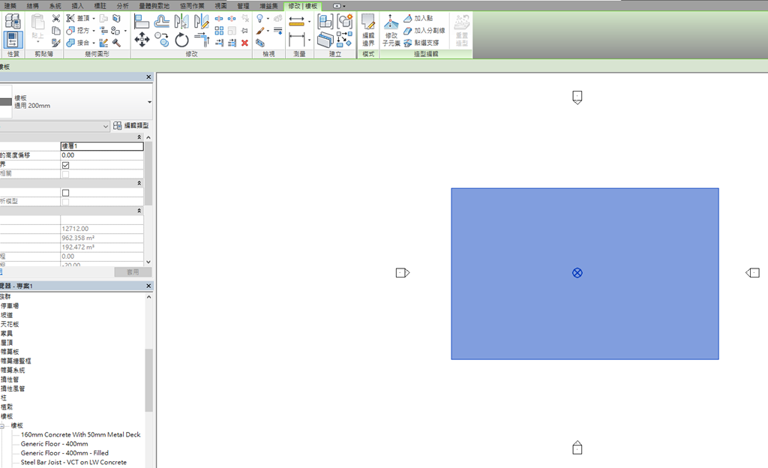Select Steel Bar Joist - VCT on LW Concrete
Image resolution: width=768 pixels, height=468 pixels.
click(73, 463)
